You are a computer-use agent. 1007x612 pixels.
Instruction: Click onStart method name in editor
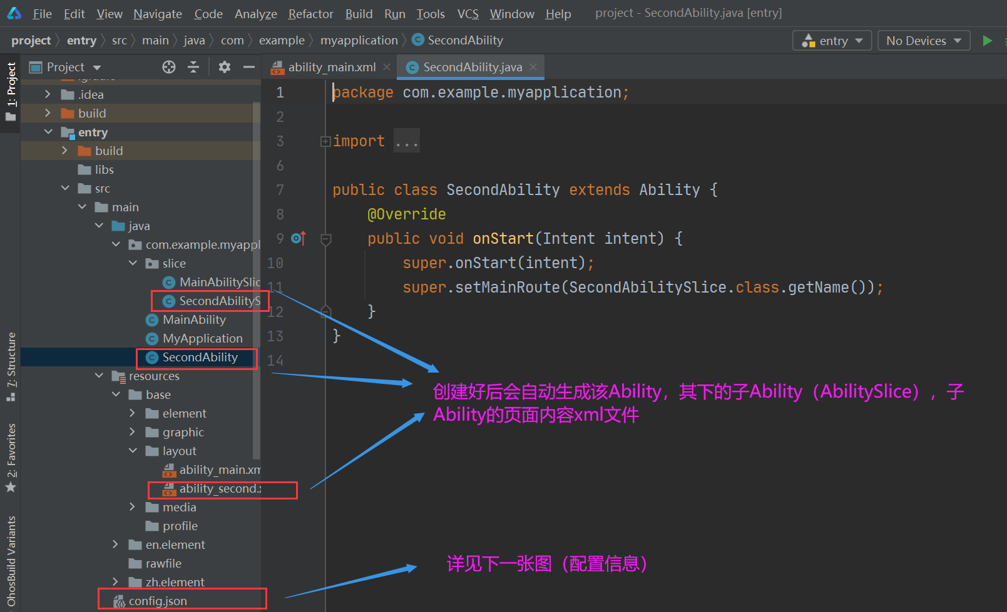pyautogui.click(x=503, y=238)
